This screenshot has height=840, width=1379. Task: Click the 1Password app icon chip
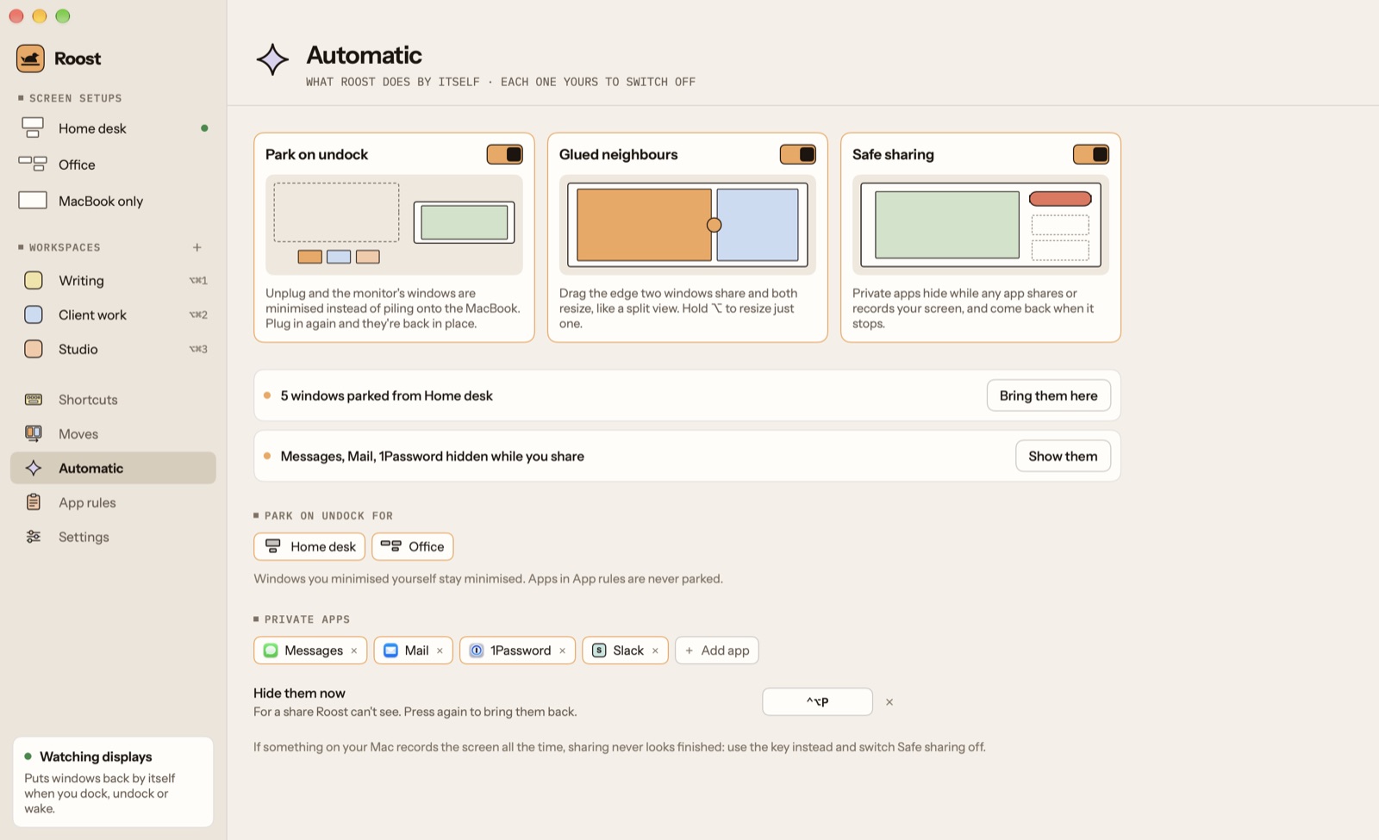[477, 650]
